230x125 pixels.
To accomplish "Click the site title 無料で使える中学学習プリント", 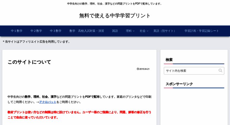I will [x=115, y=16].
